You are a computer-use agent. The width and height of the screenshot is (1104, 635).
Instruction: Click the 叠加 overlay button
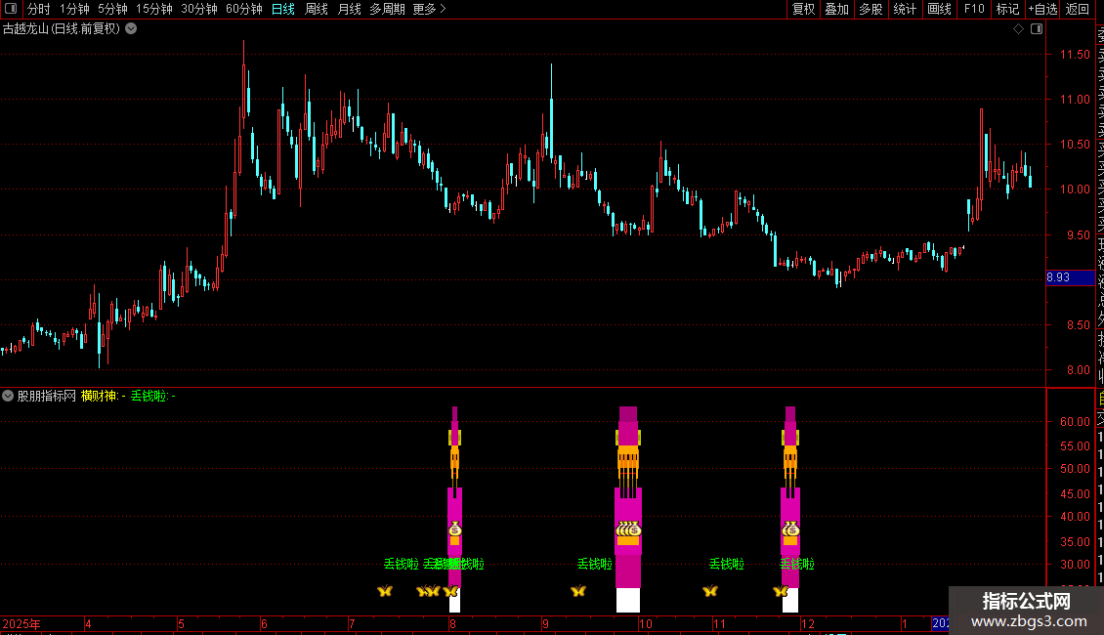click(837, 9)
